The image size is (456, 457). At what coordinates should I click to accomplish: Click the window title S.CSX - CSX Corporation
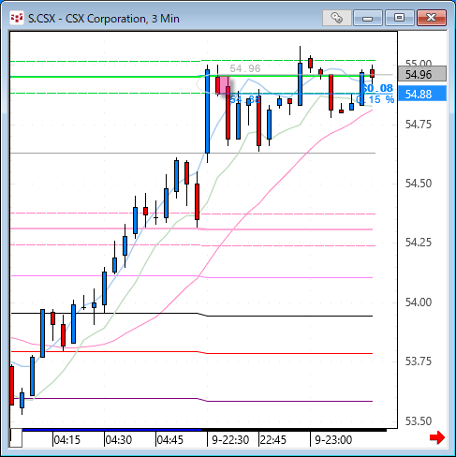pos(104,19)
